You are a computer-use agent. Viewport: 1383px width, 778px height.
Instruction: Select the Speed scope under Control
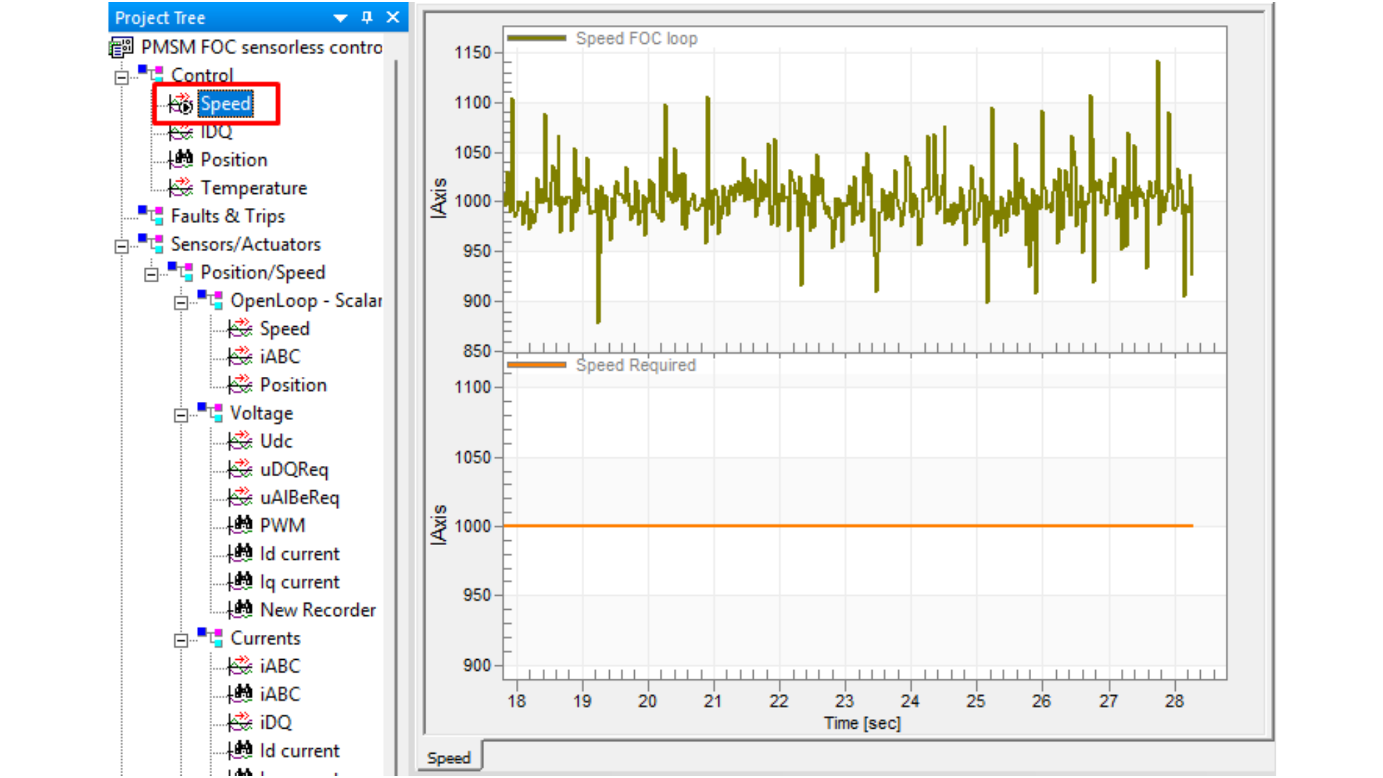pos(226,104)
